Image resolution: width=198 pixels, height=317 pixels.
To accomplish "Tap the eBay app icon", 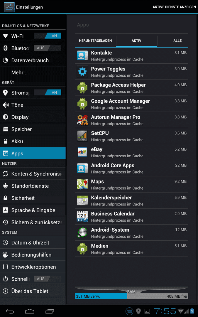I will click(82, 152).
